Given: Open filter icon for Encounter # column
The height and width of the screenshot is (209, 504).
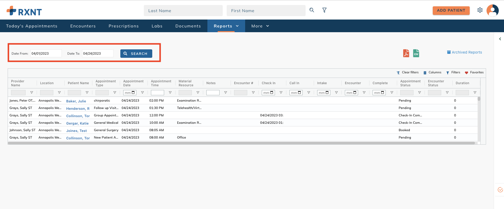Looking at the screenshot, I should click(253, 93).
